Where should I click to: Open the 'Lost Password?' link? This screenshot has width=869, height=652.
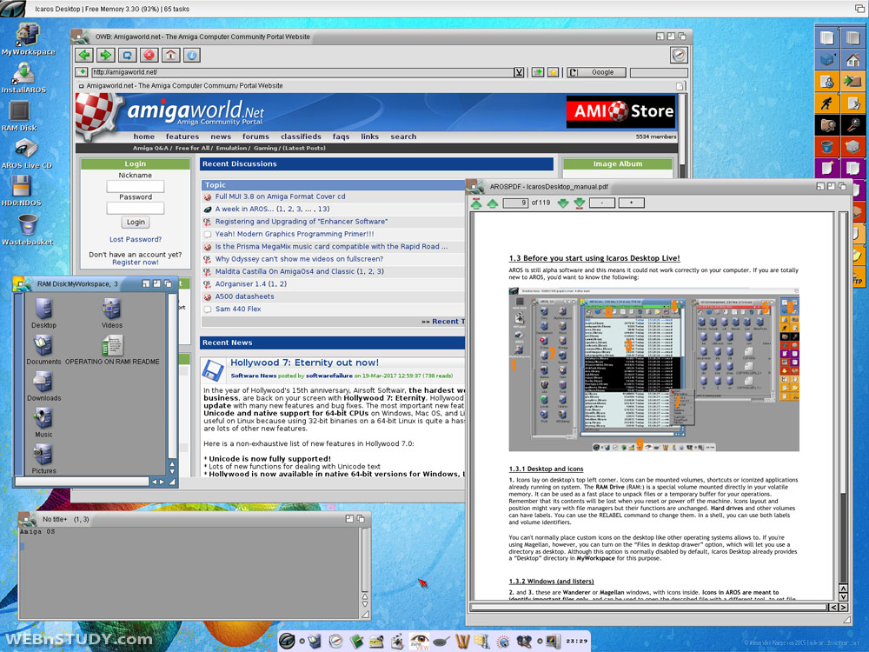[x=136, y=240]
